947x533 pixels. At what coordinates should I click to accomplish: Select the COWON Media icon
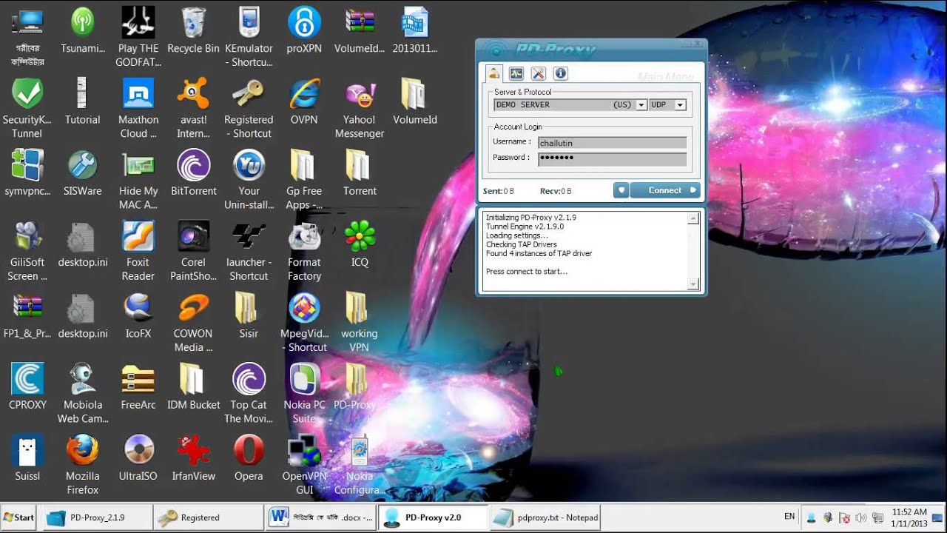click(x=193, y=321)
